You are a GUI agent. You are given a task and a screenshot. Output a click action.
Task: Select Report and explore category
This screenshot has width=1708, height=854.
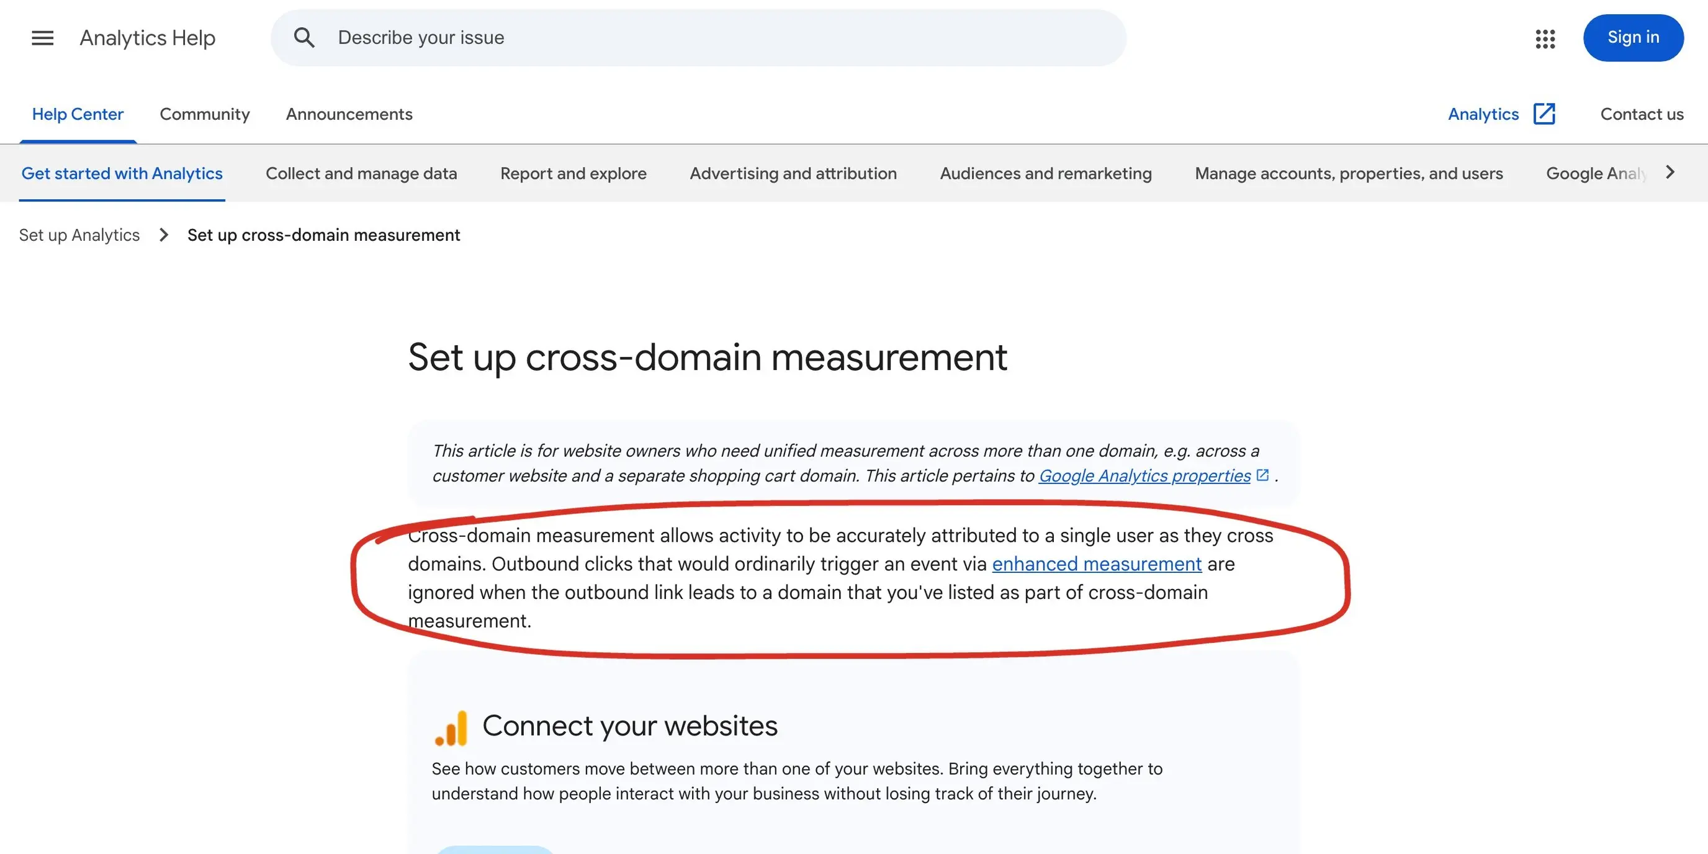pyautogui.click(x=573, y=173)
